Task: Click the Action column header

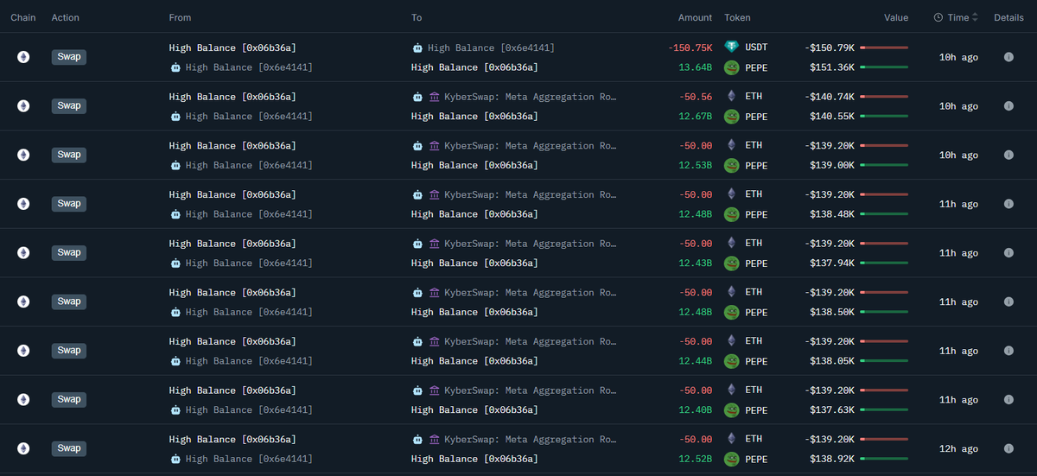Action: [x=66, y=17]
